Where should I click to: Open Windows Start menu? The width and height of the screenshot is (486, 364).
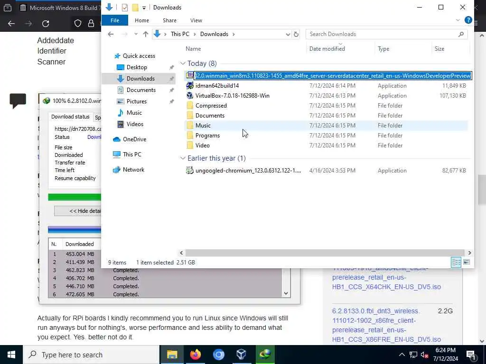click(x=11, y=355)
